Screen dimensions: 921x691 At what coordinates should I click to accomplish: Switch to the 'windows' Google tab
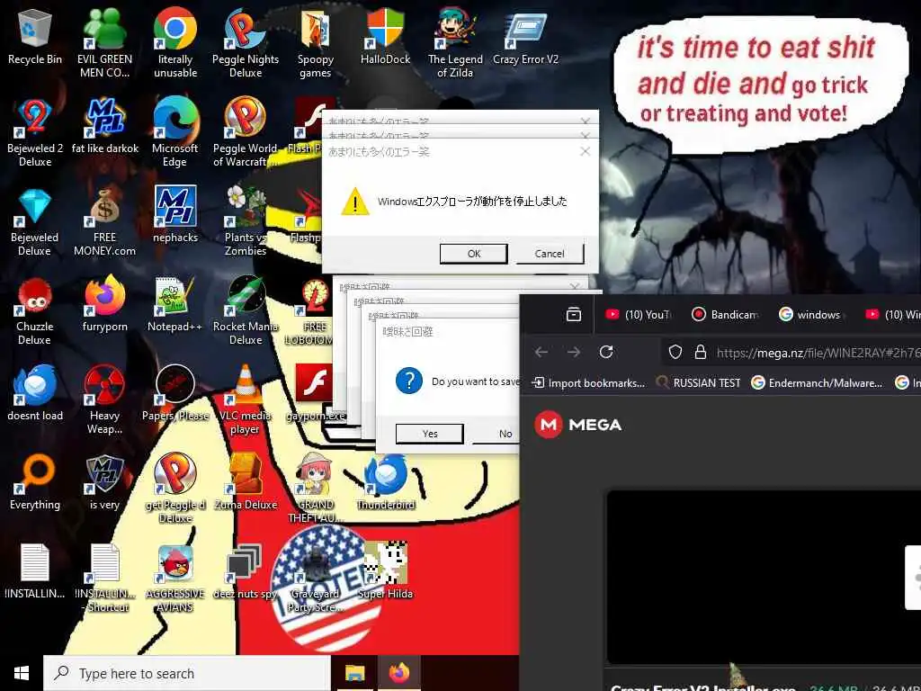pyautogui.click(x=811, y=315)
